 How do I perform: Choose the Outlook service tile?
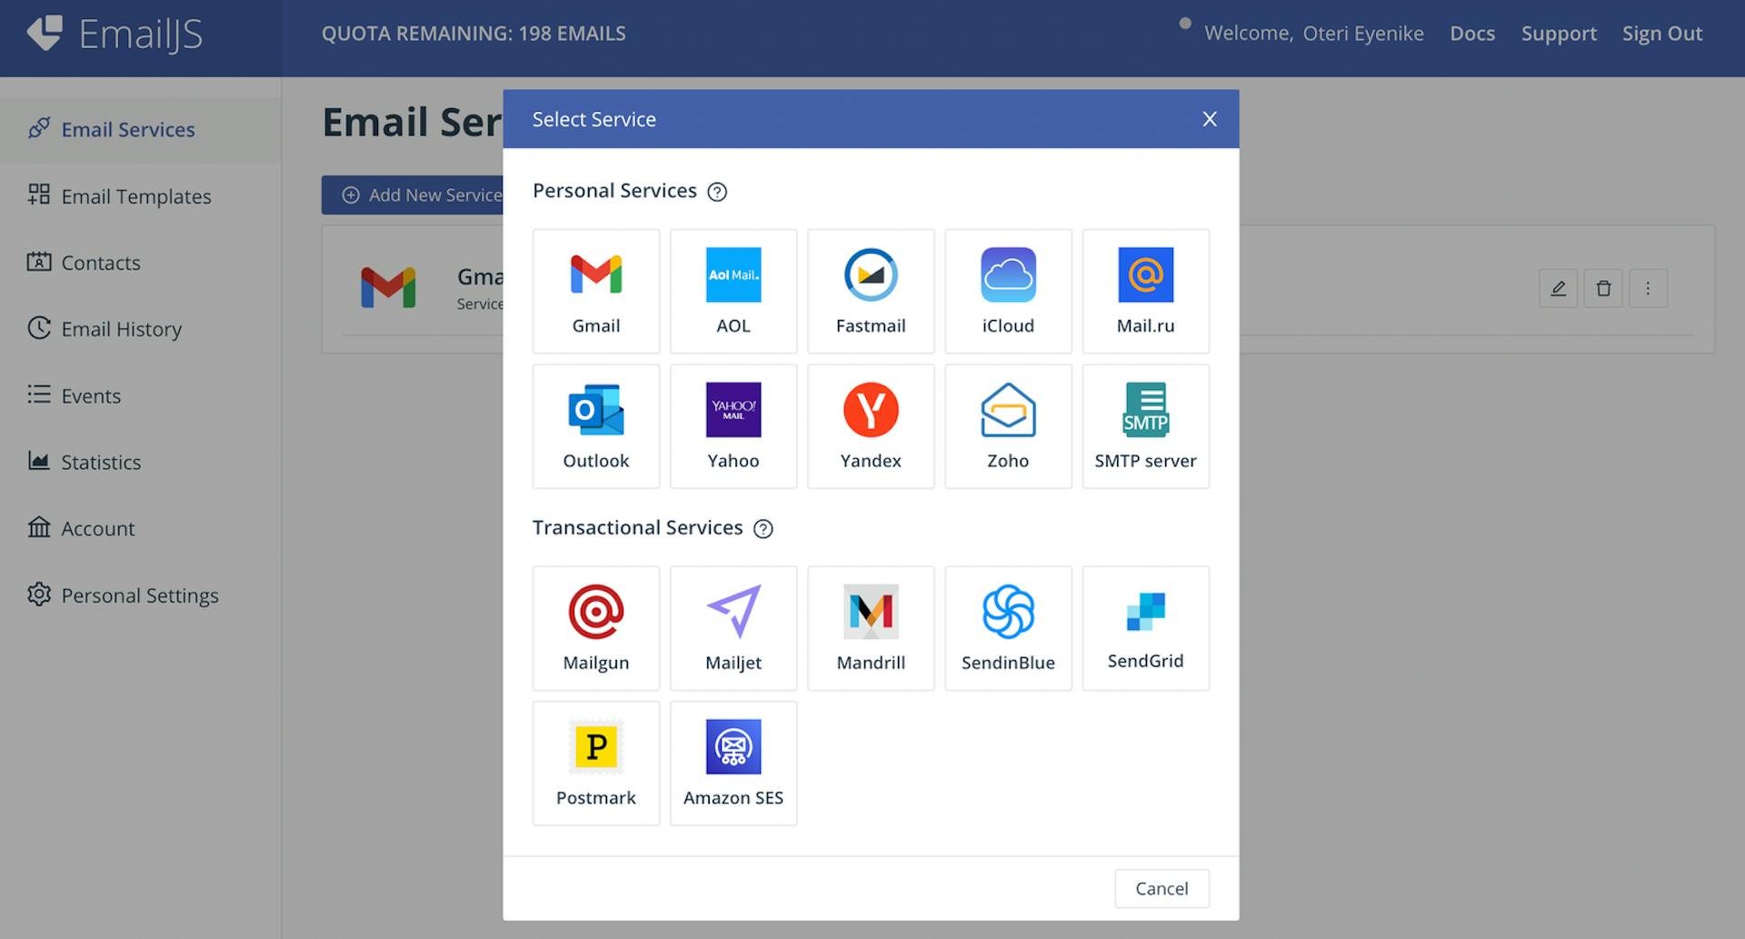[x=595, y=426]
